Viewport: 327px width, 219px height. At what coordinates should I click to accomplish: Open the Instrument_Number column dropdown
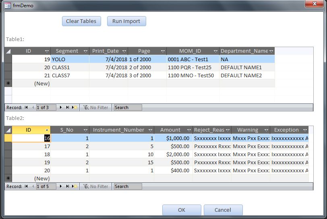click(150, 130)
